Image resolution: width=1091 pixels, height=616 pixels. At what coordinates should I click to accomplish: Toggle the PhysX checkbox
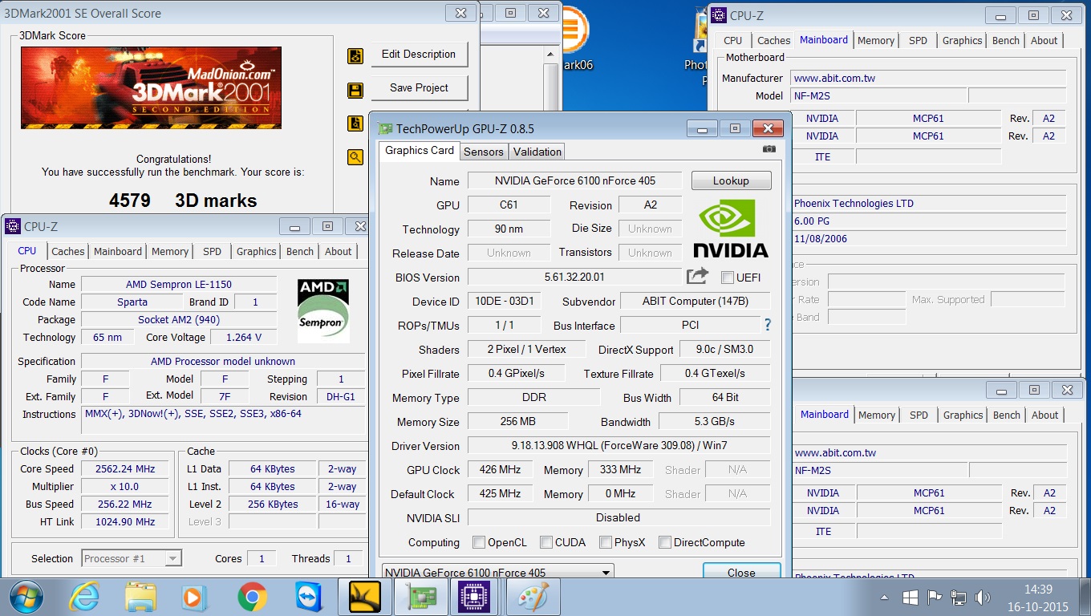pyautogui.click(x=606, y=542)
